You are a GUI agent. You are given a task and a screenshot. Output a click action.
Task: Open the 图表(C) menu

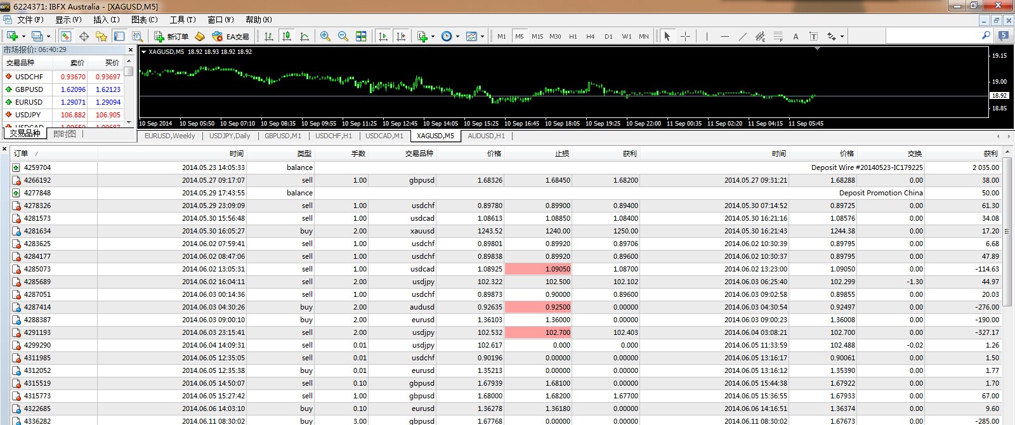click(x=144, y=20)
